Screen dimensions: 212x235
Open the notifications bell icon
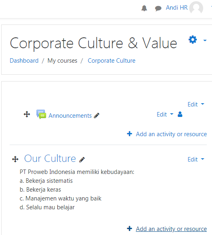click(x=144, y=8)
